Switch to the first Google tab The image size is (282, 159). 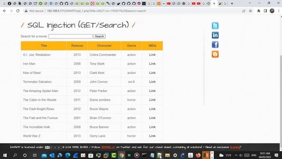click(4, 4)
